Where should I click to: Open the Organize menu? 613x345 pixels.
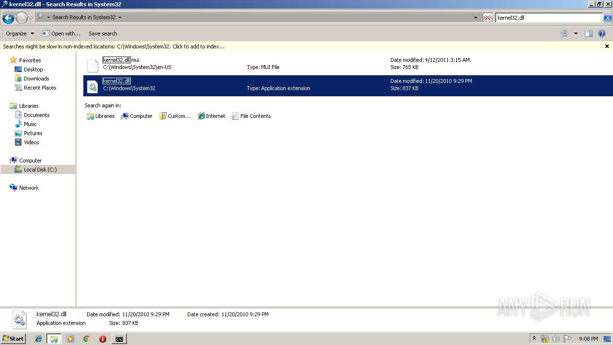pyautogui.click(x=20, y=34)
